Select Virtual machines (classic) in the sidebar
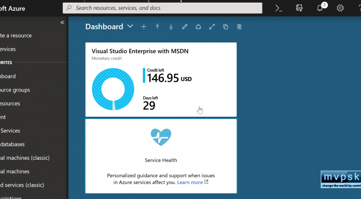Viewport: 361px width, 199px height. [x=24, y=158]
